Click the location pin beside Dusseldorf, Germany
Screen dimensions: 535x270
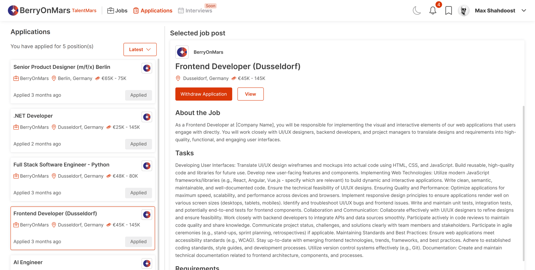(178, 78)
